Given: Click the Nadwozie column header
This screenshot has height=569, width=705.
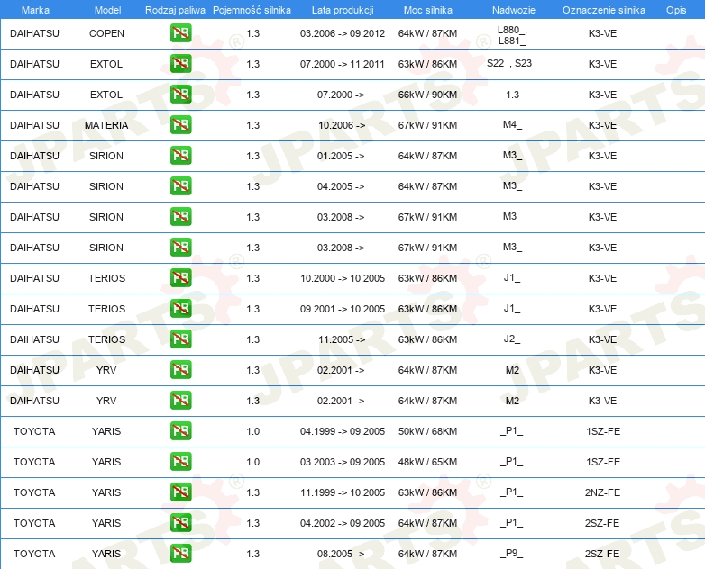Looking at the screenshot, I should [x=514, y=10].
